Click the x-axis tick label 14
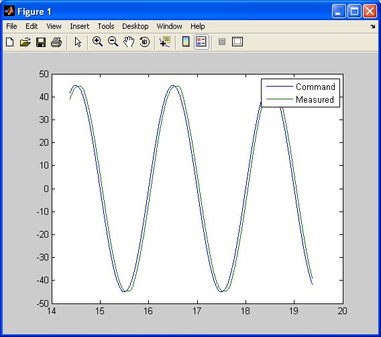The image size is (381, 337). (x=52, y=311)
